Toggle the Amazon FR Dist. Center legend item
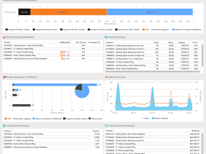 coord(18,29)
